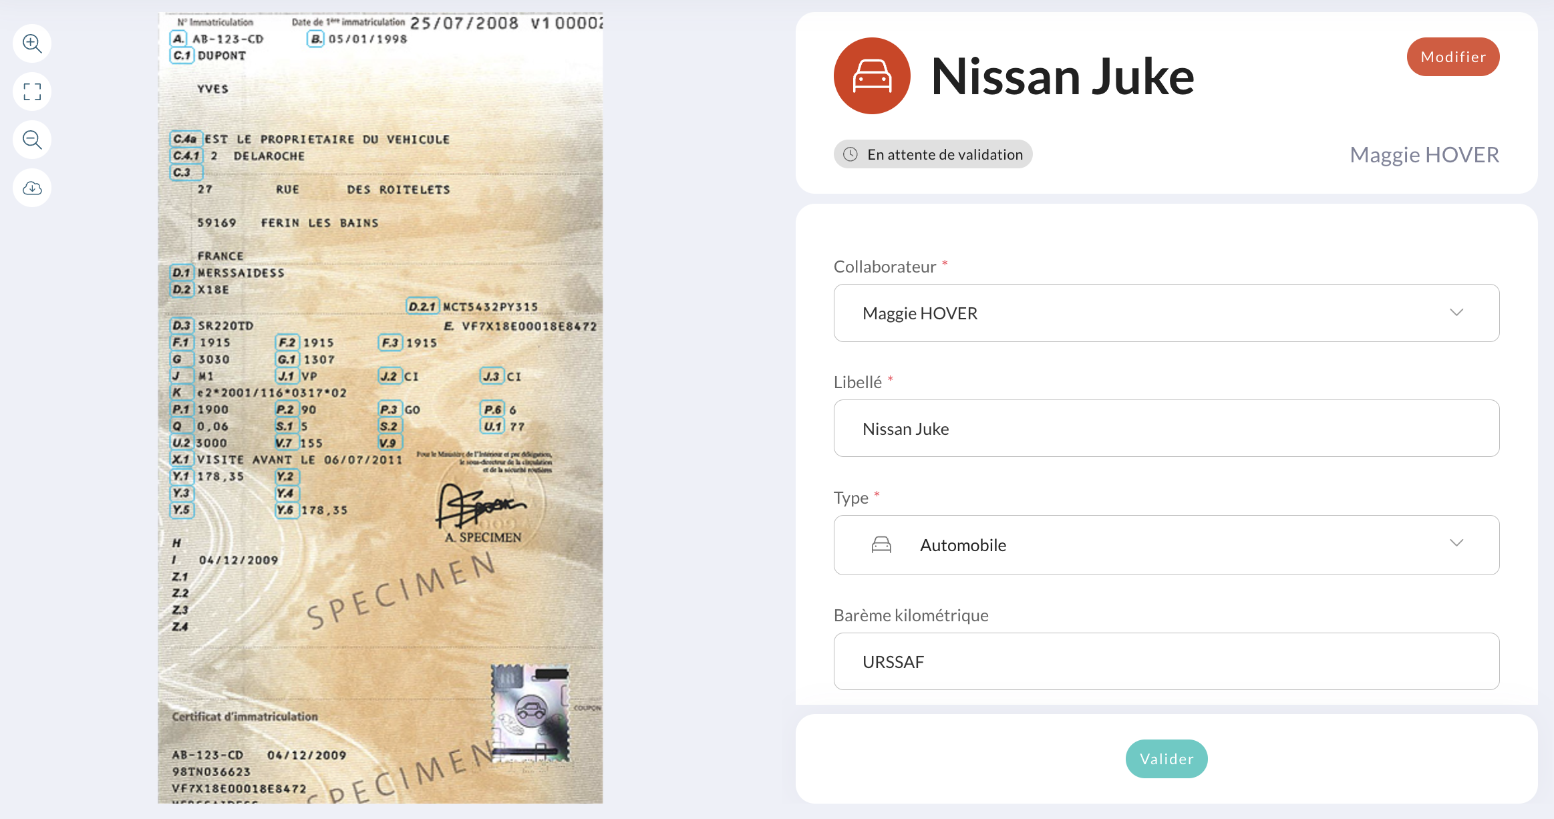Viewport: 1554px width, 819px height.
Task: Click the Nissan Juke page title
Action: coord(1062,77)
